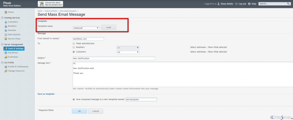The width and height of the screenshot is (293, 120).
Task: Click the Service Plans icon
Action: pos(6,39)
